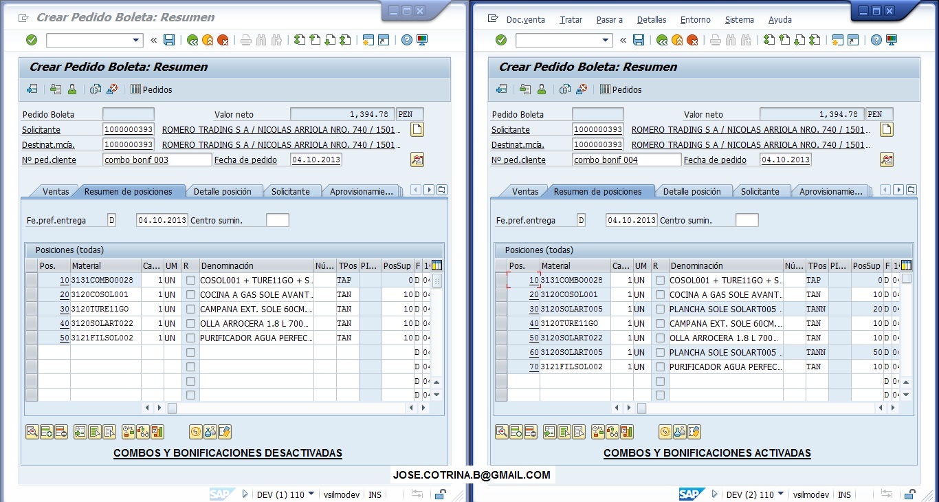Switch to the Detalle posición tab in the left window
The width and height of the screenshot is (939, 502).
(x=222, y=191)
